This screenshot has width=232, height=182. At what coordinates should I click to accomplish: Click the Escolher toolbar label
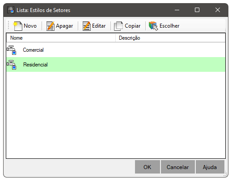(x=169, y=26)
